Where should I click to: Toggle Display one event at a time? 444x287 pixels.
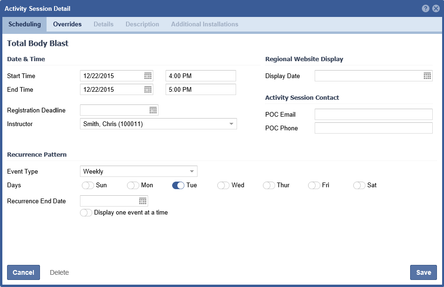pos(86,213)
